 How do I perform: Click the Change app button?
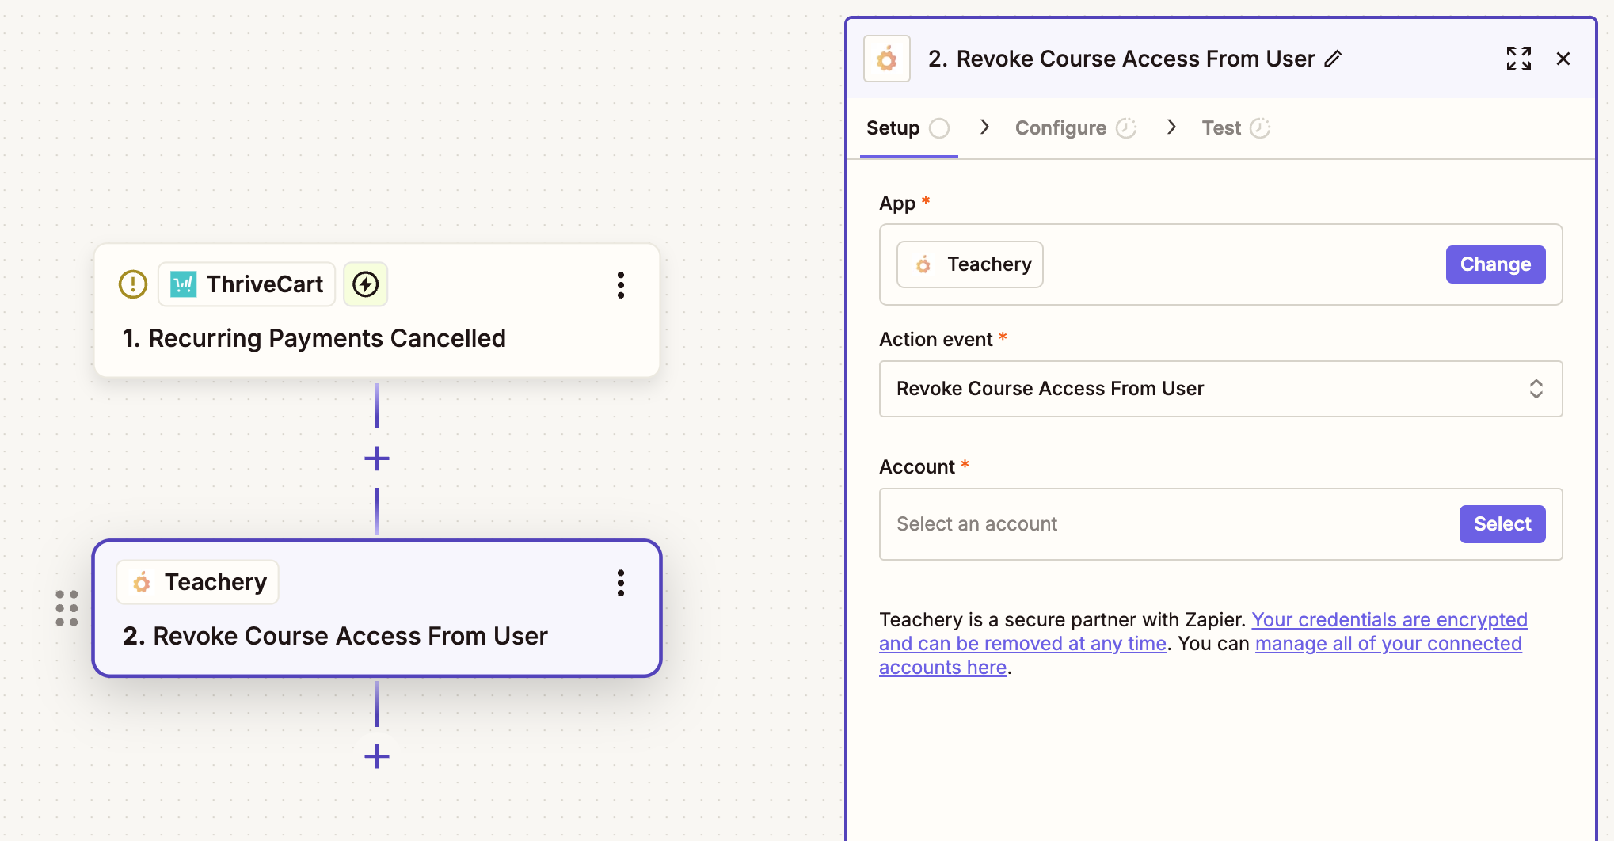point(1495,264)
